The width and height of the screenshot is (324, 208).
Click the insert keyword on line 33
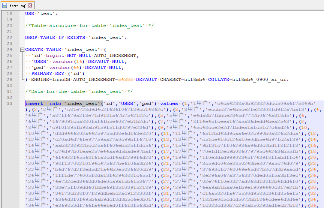coord(34,103)
